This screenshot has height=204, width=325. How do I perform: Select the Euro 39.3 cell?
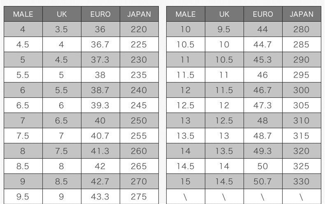tap(100, 105)
